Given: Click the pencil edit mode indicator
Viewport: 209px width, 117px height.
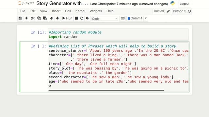Looking at the screenshot, I should [168, 11].
